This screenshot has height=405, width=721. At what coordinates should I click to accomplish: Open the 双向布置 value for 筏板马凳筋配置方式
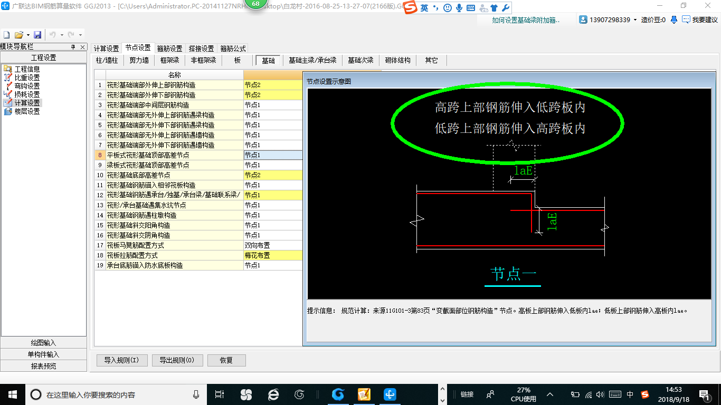pos(273,245)
